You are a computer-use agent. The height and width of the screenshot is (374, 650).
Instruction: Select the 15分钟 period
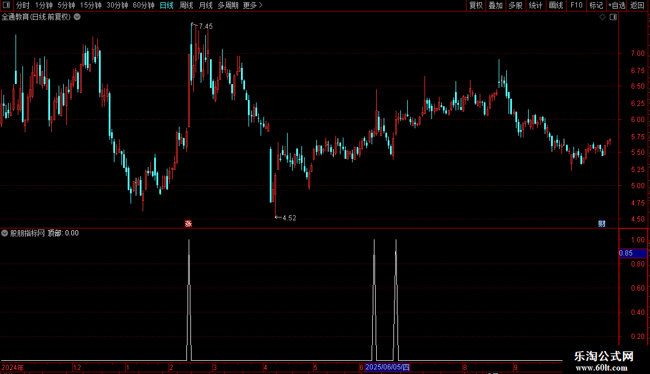[90, 5]
